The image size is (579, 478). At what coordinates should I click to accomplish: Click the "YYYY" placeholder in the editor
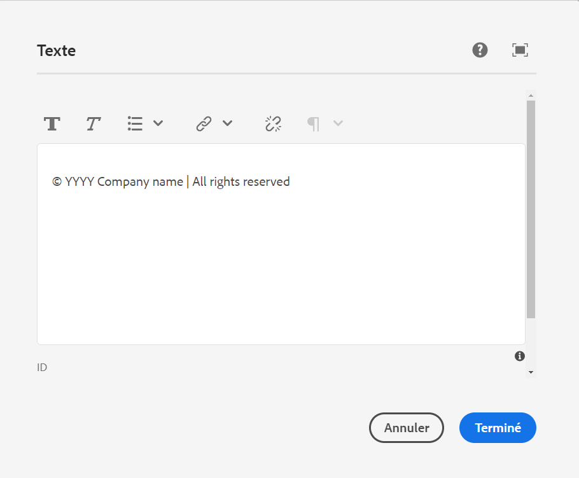[x=80, y=182]
